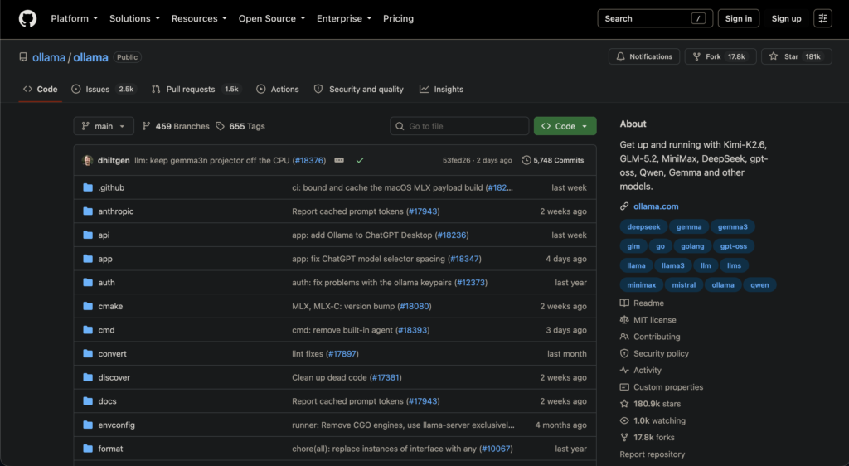Expand commit message ellipsis icon

339,160
